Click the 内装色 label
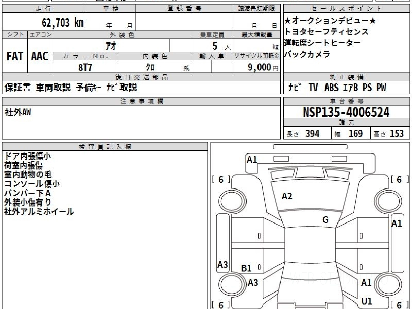The width and height of the screenshot is (412, 309). pos(154,56)
